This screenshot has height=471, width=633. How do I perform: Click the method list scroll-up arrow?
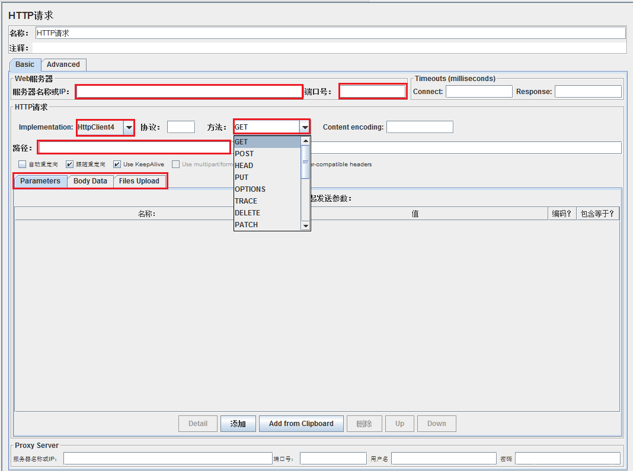(306, 141)
